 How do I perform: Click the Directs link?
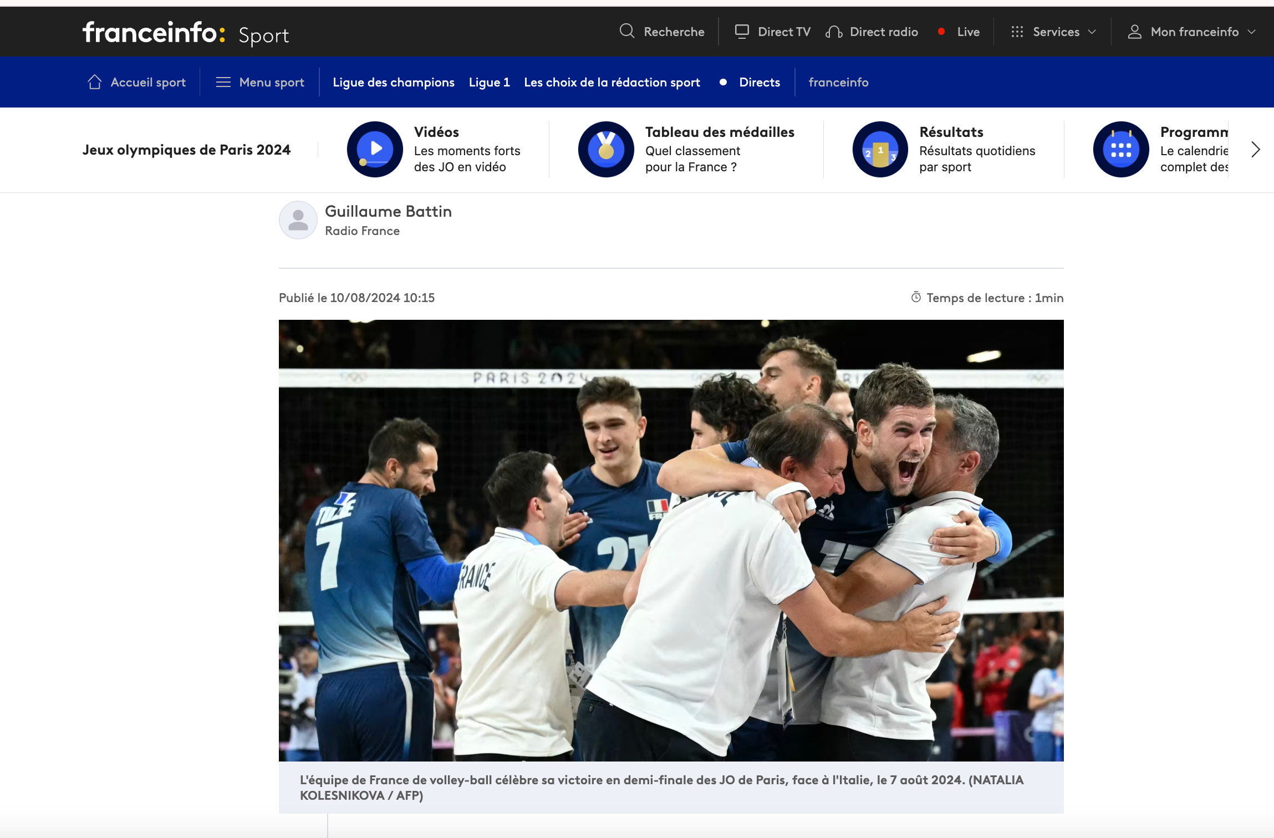[x=759, y=82]
